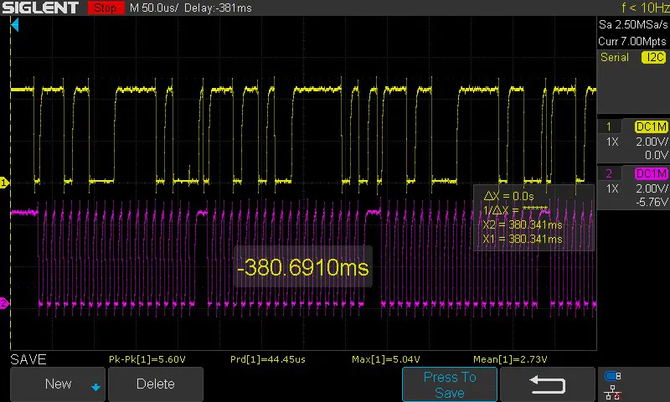Screen dimensions: 670x402
Task: Click the Prd[1]=44.45us measurement
Action: click(268, 359)
